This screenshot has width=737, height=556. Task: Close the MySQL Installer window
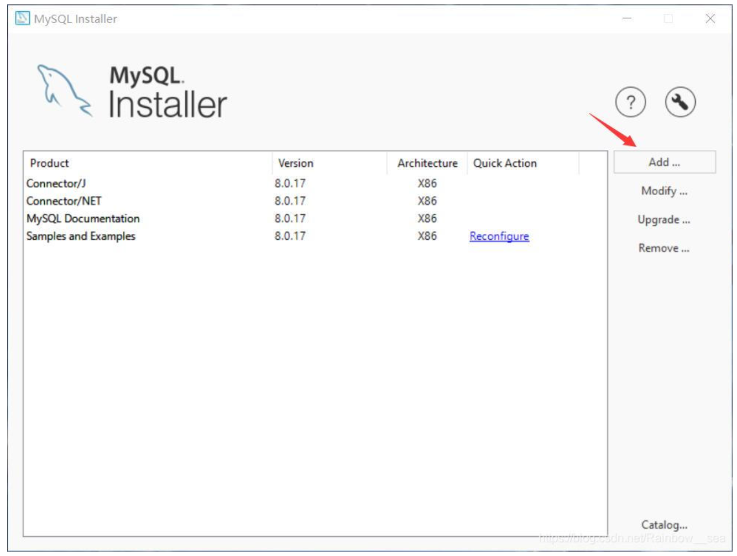point(710,18)
